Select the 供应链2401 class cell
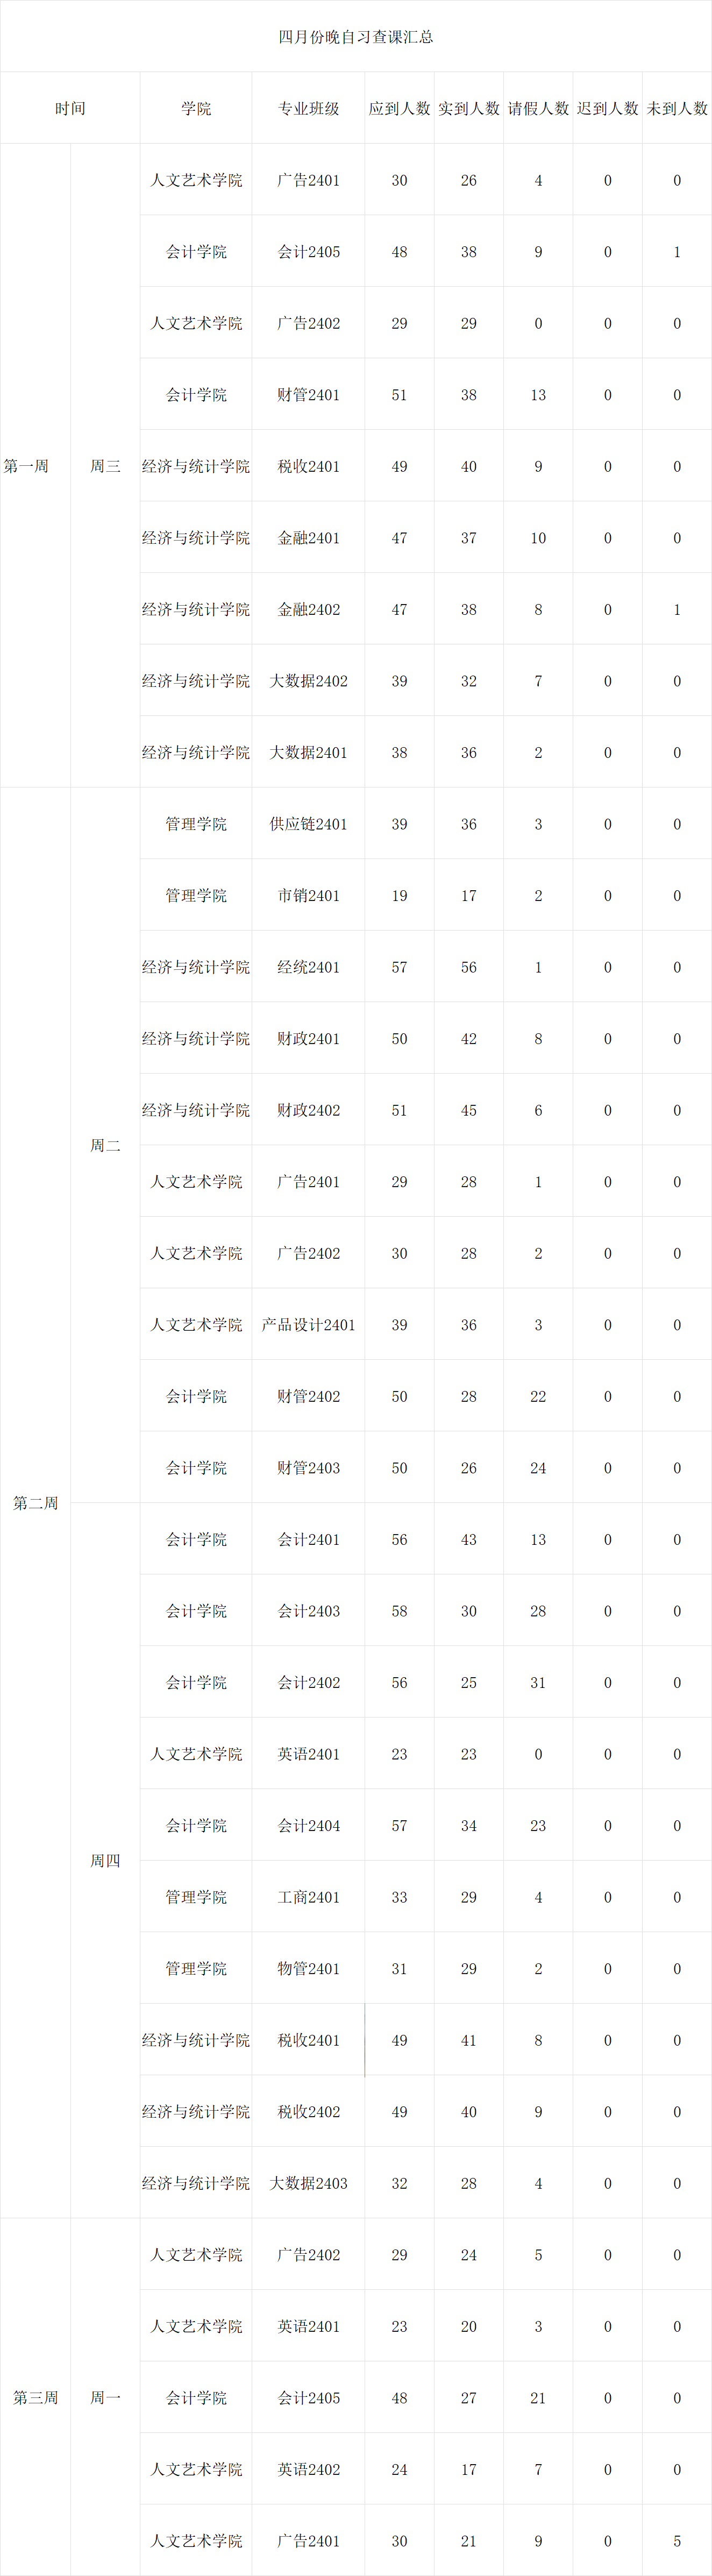 point(309,824)
